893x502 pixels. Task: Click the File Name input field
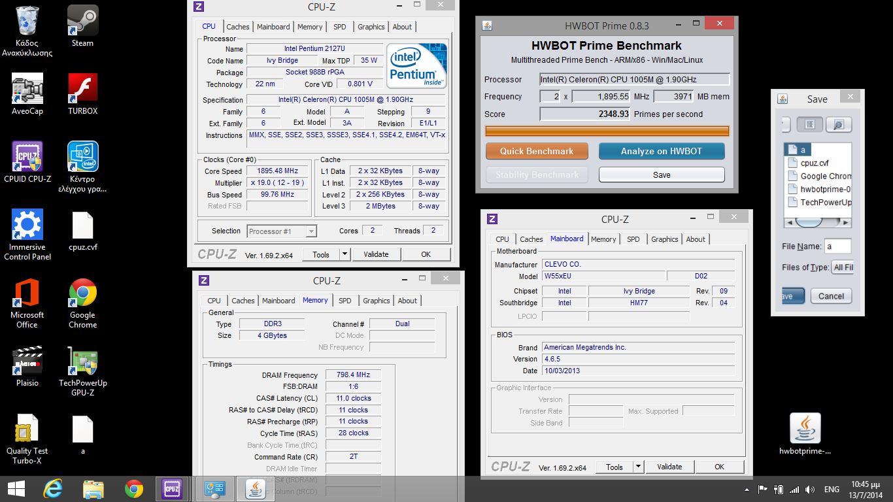click(837, 246)
